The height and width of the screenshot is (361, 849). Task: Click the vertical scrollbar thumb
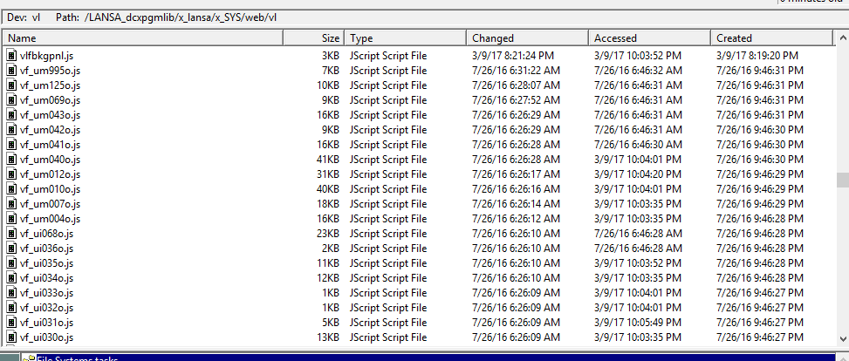(x=843, y=180)
